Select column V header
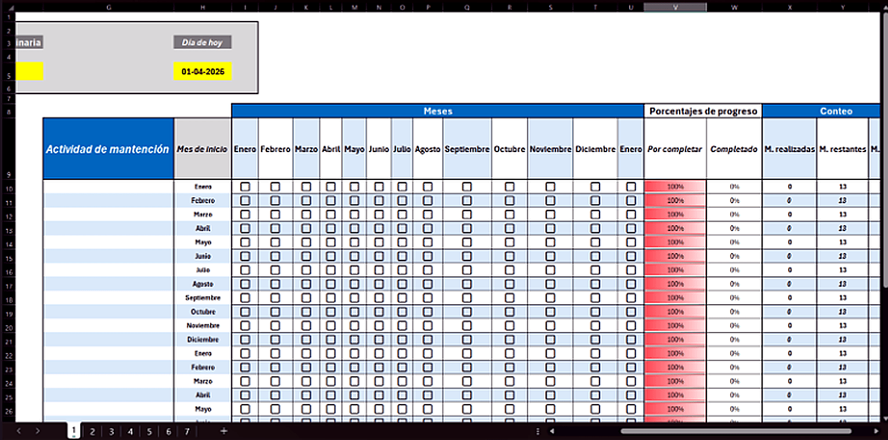Viewport: 888px width, 440px height. coord(674,7)
